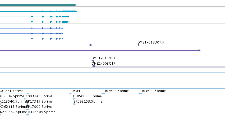225x116 pixels.
Task: Select the 20504 feature label
Action: (75, 91)
